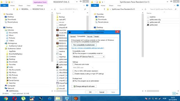
Task: Enable Run in 640 x 480 screen resolution
Action: click(73, 71)
